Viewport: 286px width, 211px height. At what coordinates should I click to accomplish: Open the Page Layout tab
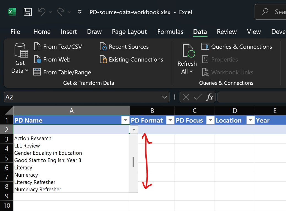pos(129,32)
